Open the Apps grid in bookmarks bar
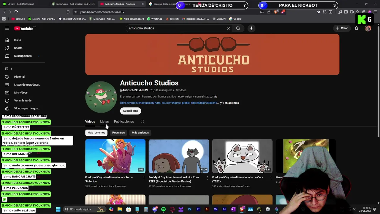The image size is (380, 214). pyautogui.click(x=4, y=19)
